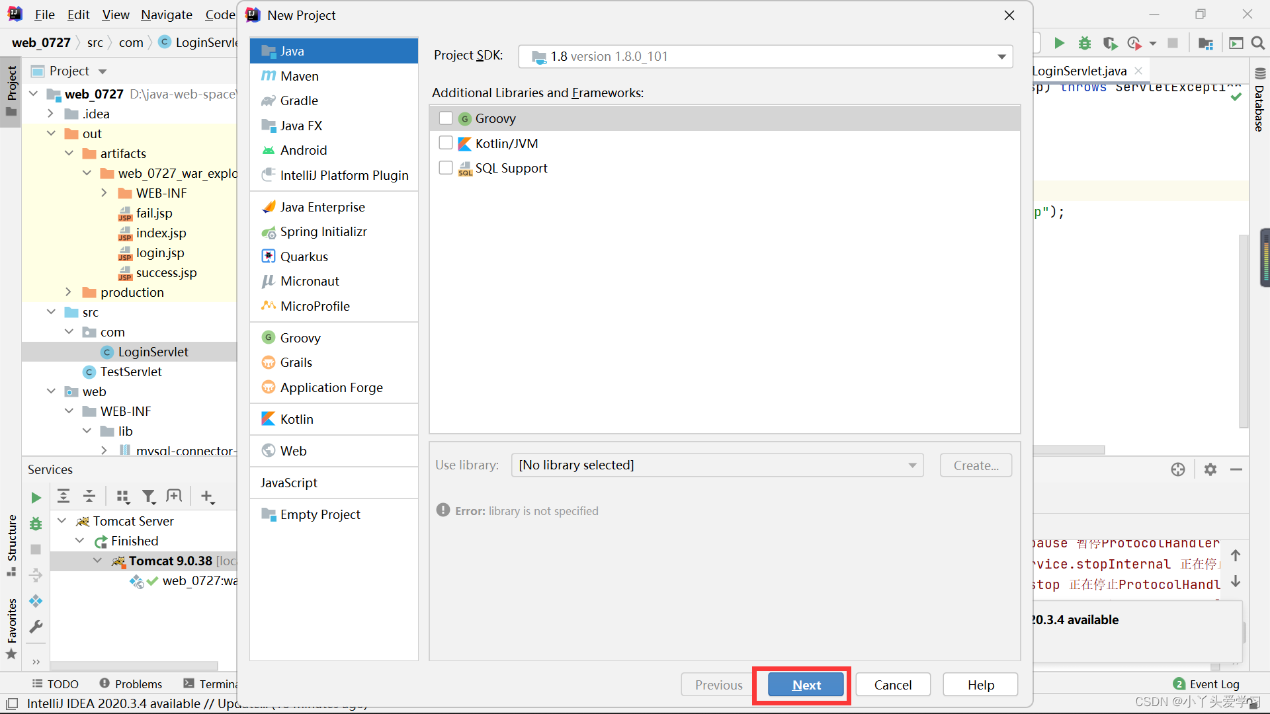
Task: Choose Application Forge project type
Action: tap(334, 387)
